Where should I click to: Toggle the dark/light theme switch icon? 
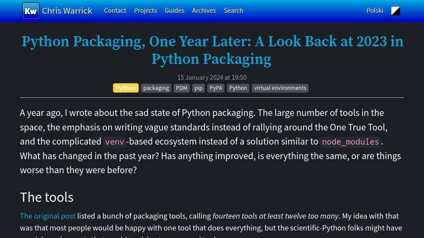[395, 11]
